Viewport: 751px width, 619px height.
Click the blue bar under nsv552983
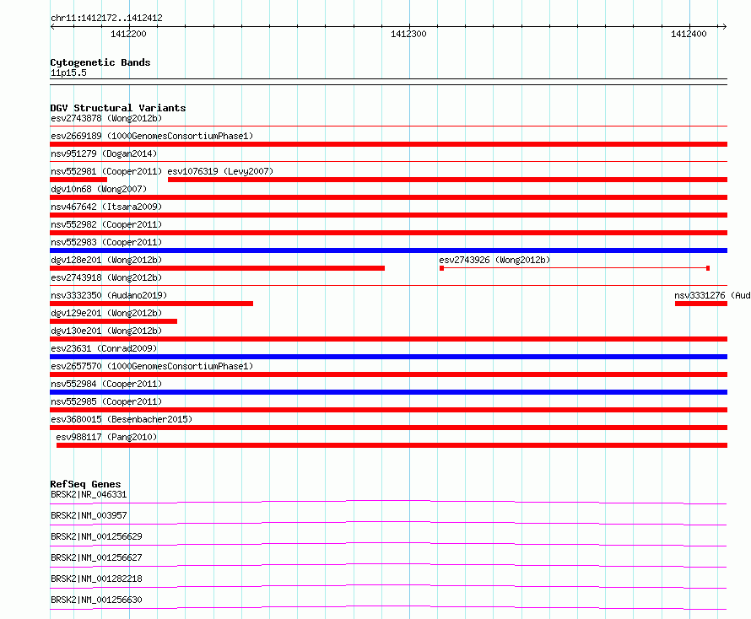[388, 250]
